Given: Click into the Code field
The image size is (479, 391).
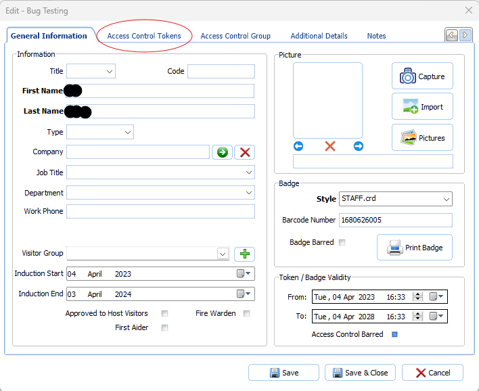Looking at the screenshot, I should pos(221,71).
